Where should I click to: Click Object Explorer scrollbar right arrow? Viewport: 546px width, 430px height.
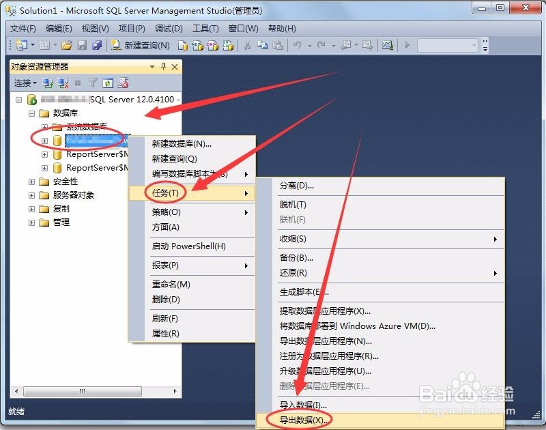click(x=175, y=391)
